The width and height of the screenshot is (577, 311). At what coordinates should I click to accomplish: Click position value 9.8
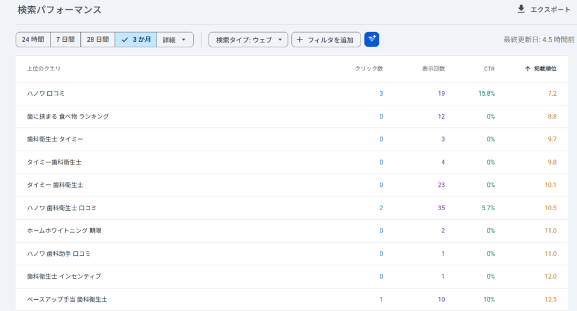pyautogui.click(x=552, y=162)
